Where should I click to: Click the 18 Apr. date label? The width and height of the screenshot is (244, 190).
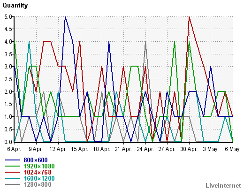(x=101, y=149)
